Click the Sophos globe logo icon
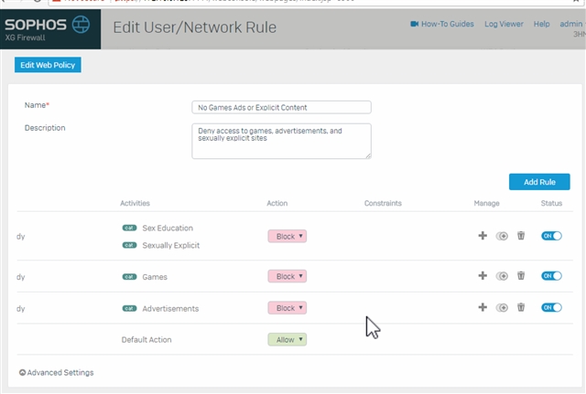This screenshot has width=586, height=394. [81, 25]
